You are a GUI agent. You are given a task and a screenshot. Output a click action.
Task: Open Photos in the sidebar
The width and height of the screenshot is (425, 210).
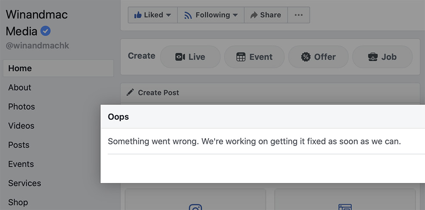tap(21, 107)
